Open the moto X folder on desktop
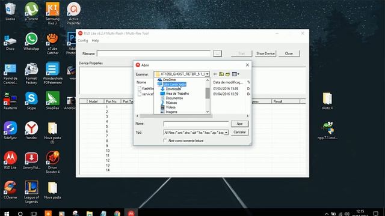Screen dimensions: 385x216 click(327, 101)
